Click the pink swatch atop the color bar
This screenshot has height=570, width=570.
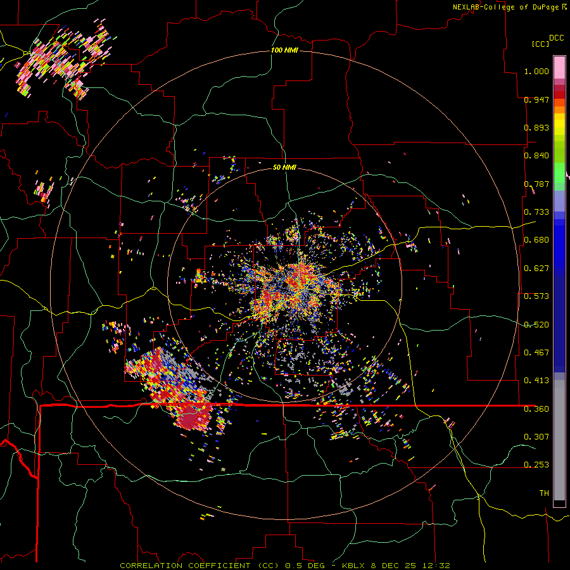point(559,67)
